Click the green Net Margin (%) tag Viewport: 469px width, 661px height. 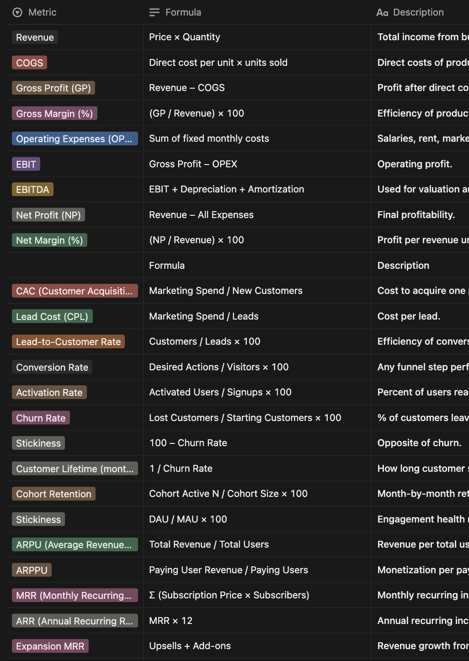[49, 240]
